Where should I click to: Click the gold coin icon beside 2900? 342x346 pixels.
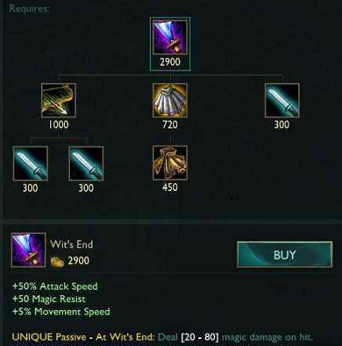pyautogui.click(x=57, y=261)
